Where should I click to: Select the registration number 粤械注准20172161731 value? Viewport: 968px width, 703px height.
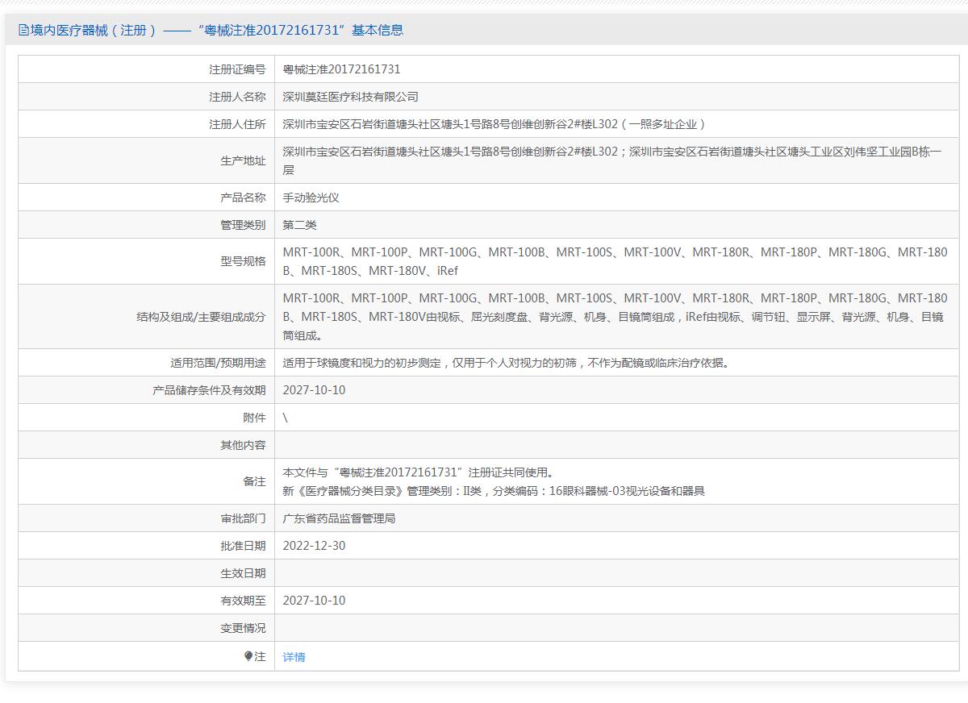[x=341, y=69]
